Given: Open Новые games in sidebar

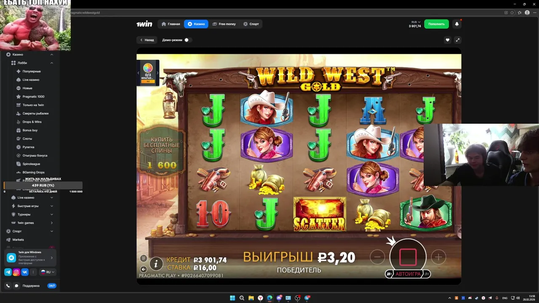Looking at the screenshot, I should tap(27, 88).
